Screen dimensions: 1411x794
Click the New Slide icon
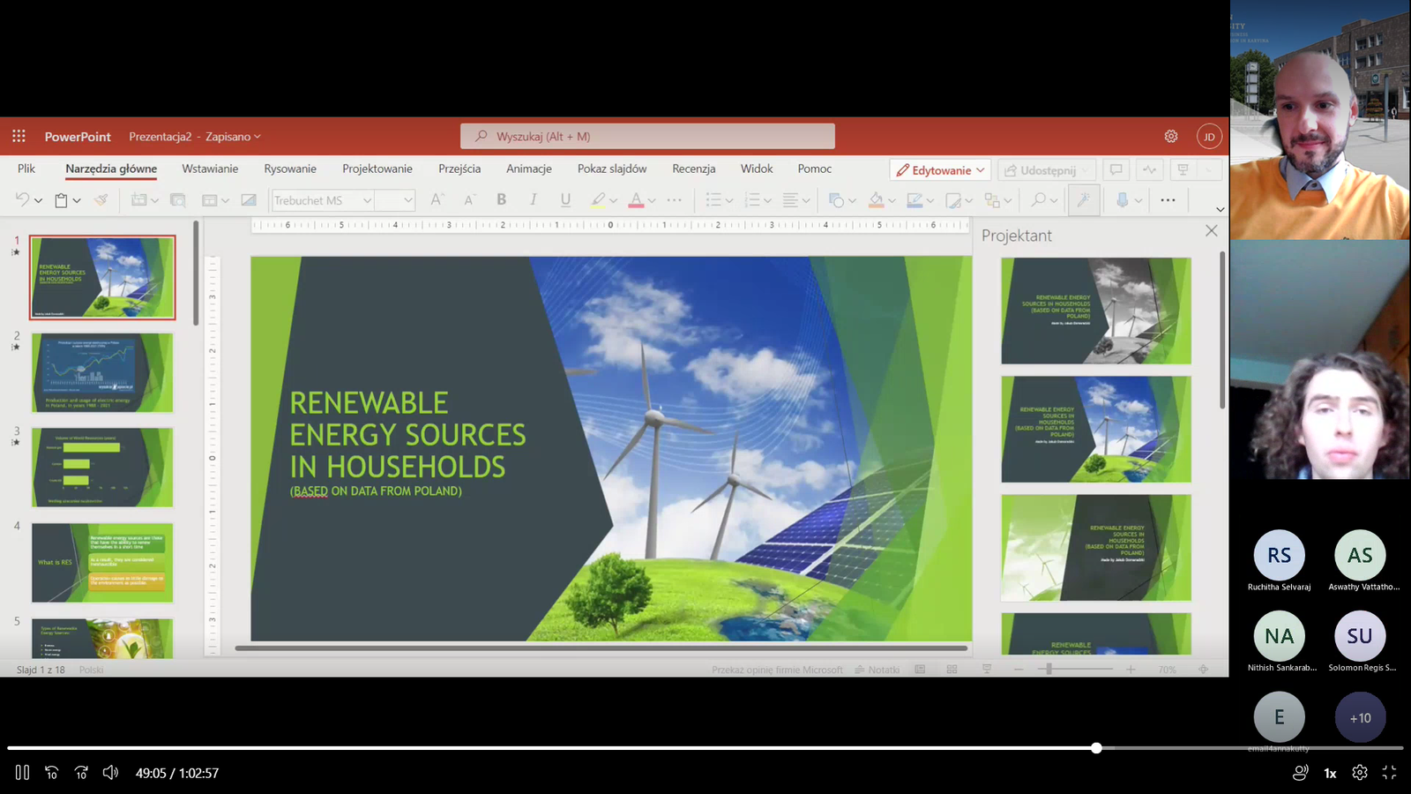tap(139, 200)
